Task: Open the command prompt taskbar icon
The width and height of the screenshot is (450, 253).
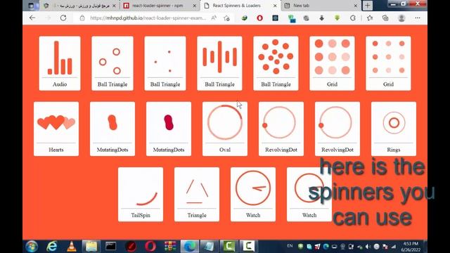Action: tap(111, 246)
